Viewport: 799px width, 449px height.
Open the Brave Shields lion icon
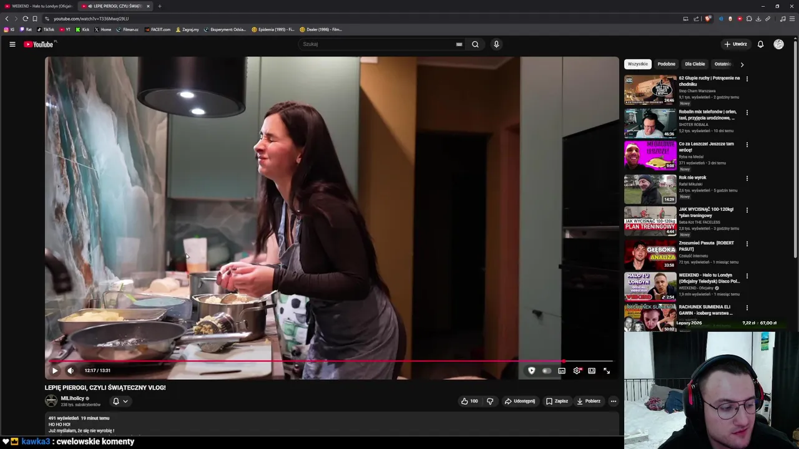(x=707, y=19)
